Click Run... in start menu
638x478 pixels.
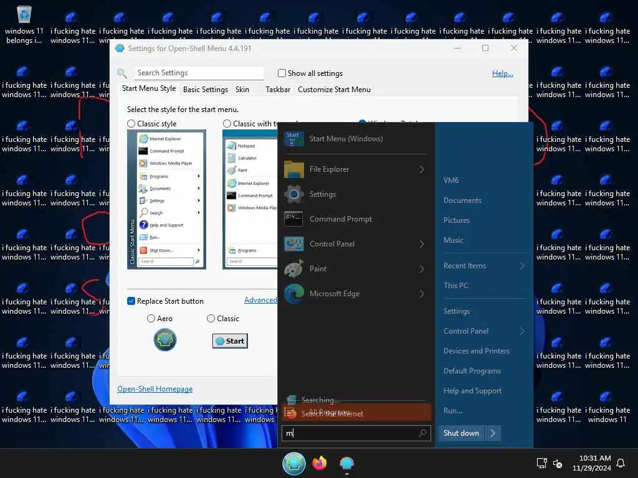point(452,411)
